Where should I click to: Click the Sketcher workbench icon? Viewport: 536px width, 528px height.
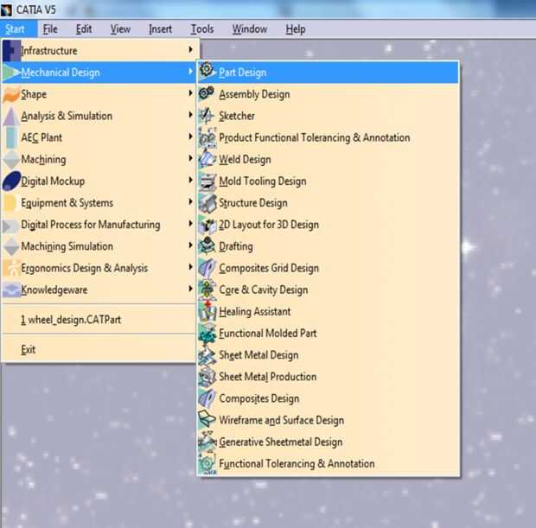207,115
